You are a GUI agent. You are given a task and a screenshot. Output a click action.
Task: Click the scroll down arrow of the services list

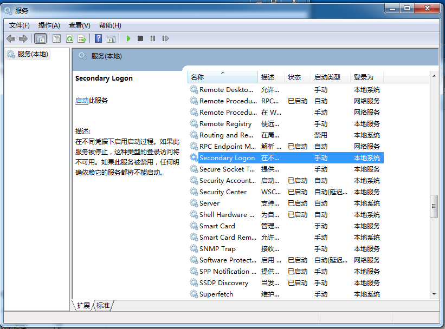tap(434, 294)
